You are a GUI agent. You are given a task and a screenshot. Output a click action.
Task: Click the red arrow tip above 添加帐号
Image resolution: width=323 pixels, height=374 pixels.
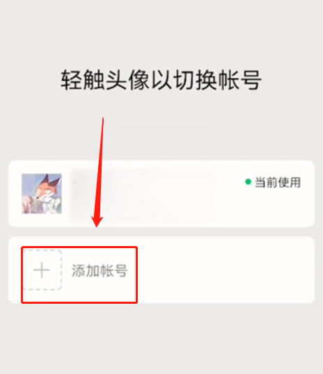(97, 225)
